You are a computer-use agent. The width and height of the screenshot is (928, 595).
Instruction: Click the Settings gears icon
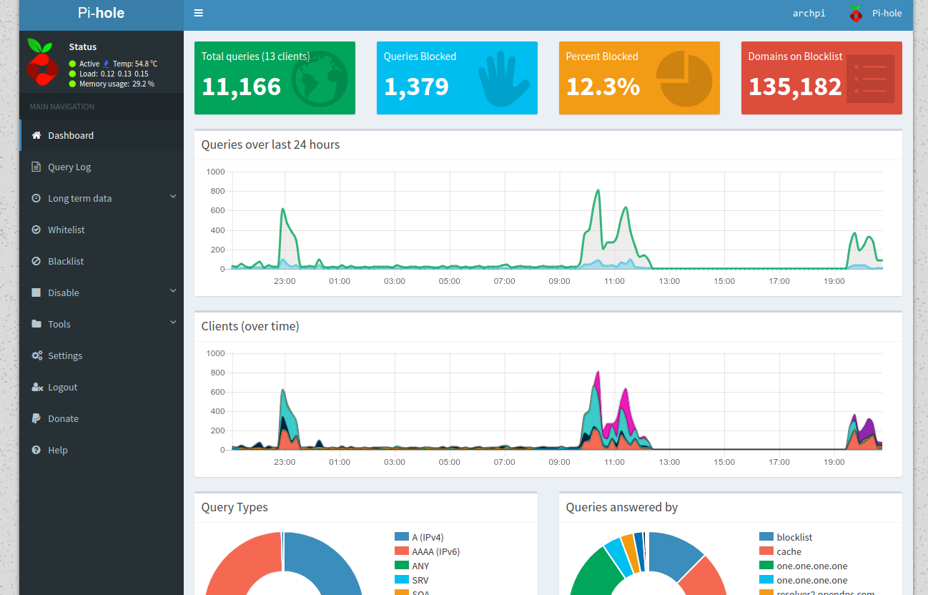pyautogui.click(x=37, y=355)
